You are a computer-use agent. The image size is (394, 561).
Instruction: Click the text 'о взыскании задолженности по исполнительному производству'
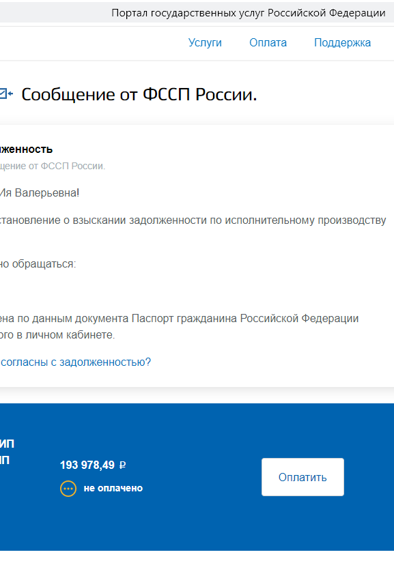225,220
